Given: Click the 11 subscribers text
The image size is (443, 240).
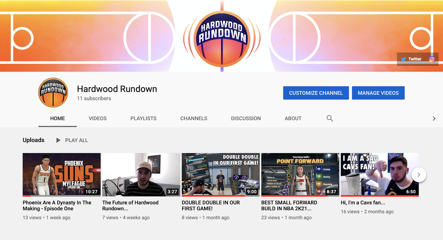Looking at the screenshot, I should point(94,98).
